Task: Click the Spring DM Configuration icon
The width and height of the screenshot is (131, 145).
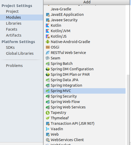Action: click(x=48, y=69)
